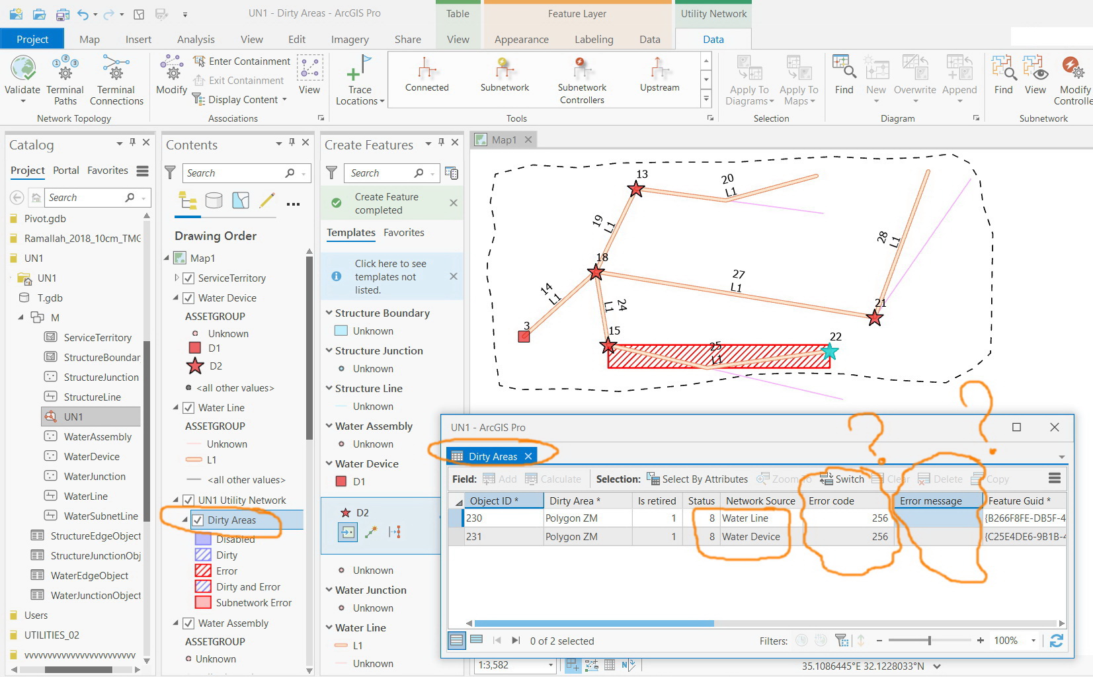
Task: Select the Connected trace tool
Action: (x=427, y=75)
